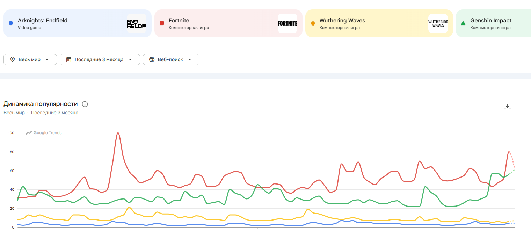Download the chart data via download icon

(508, 107)
